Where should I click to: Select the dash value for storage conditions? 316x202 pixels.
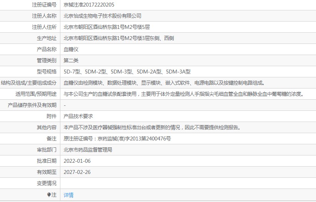pyautogui.click(x=65, y=105)
